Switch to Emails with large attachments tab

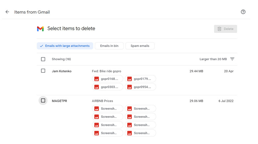(x=65, y=46)
